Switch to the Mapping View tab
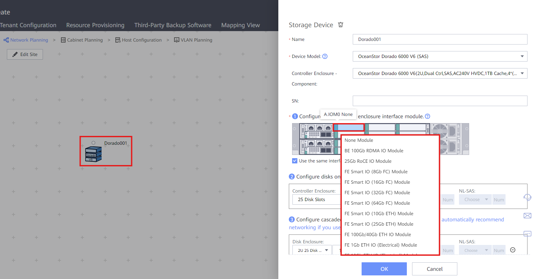 [240, 25]
